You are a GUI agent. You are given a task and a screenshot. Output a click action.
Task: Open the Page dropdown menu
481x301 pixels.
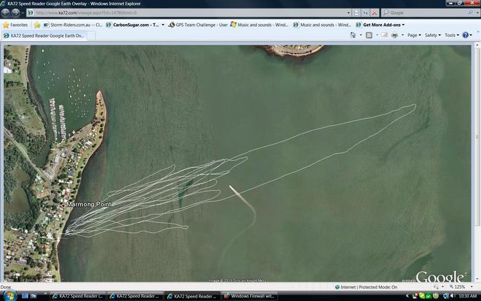[x=414, y=35]
